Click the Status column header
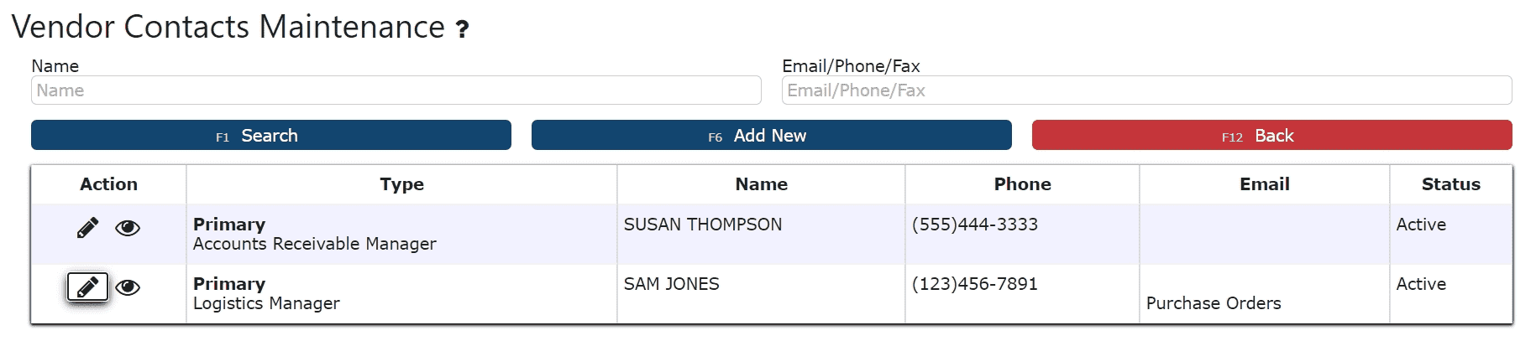Image resolution: width=1536 pixels, height=341 pixels. click(1450, 184)
